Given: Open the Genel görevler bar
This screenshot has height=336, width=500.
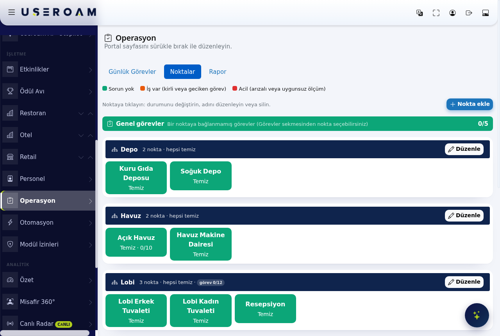Looking at the screenshot, I should click(x=298, y=124).
